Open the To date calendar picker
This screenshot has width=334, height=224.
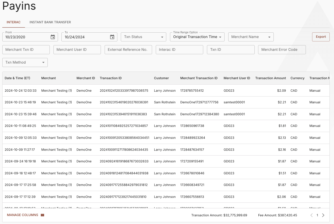112,37
